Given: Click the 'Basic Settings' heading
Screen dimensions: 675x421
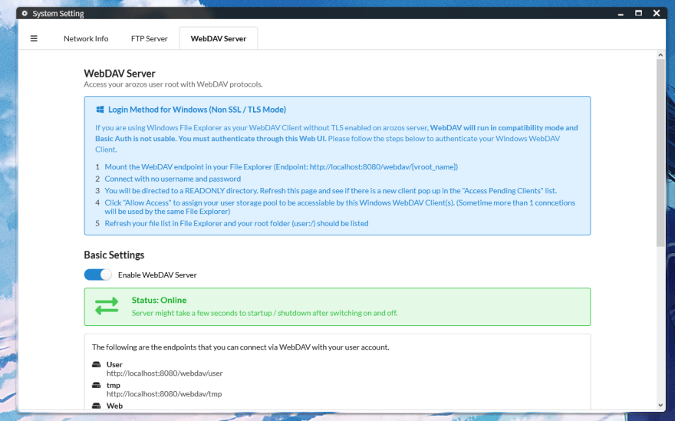Looking at the screenshot, I should click(x=114, y=255).
